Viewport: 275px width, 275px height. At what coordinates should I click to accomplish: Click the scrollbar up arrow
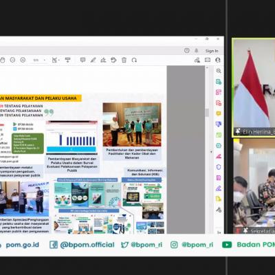pyautogui.click(x=207, y=68)
